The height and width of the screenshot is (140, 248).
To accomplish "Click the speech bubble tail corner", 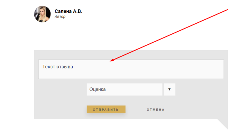I will (x=224, y=124).
